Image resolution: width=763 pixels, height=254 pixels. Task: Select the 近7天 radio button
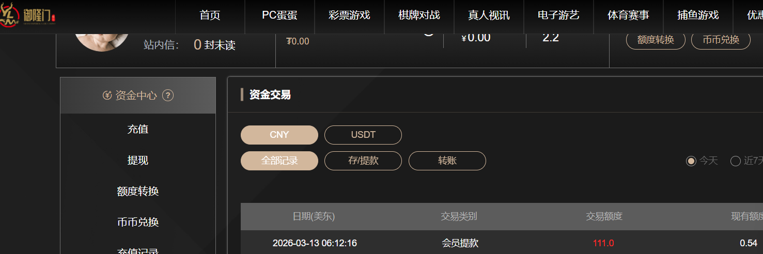[736, 161]
